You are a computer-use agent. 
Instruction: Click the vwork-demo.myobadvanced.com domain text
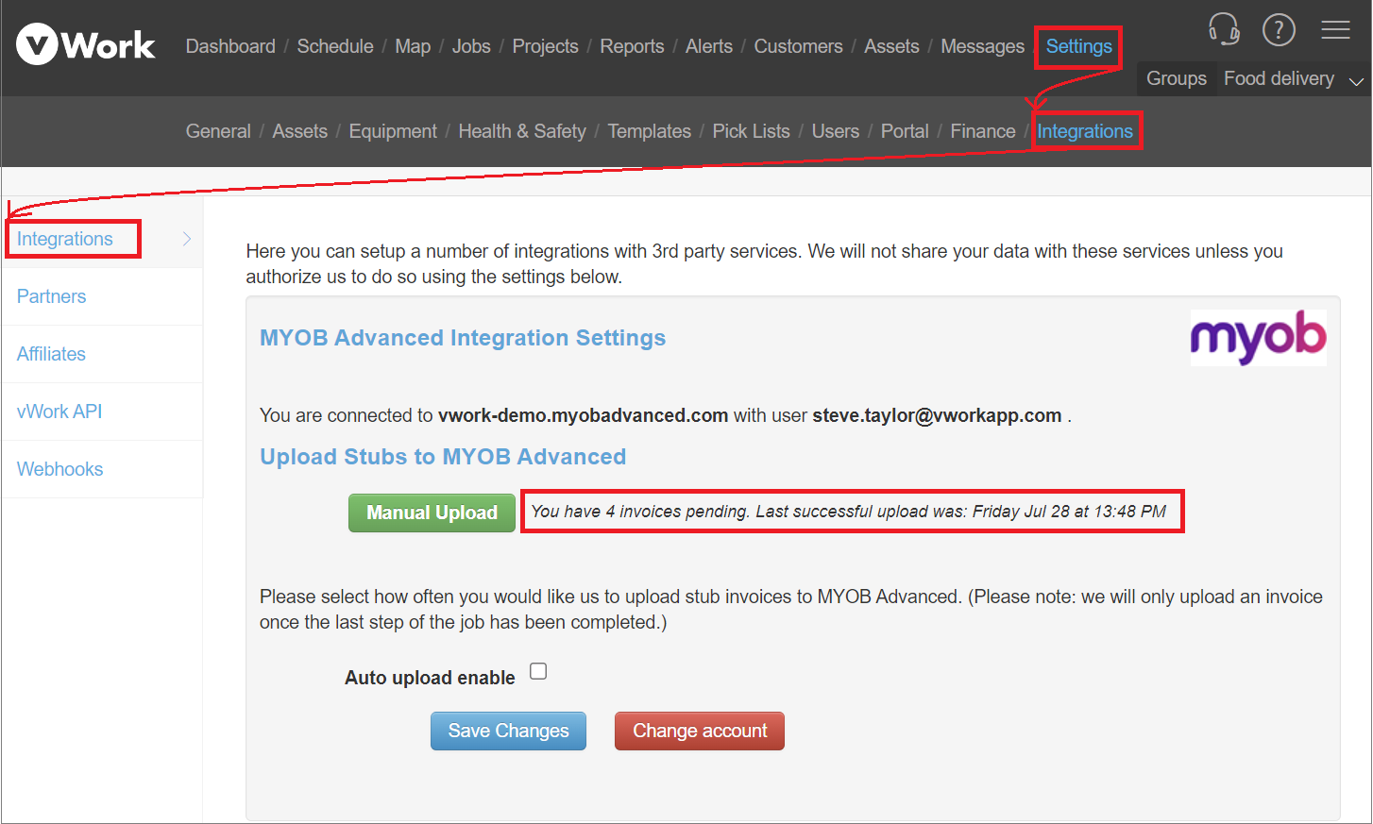(x=583, y=415)
